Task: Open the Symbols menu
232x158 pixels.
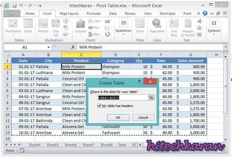Action: (x=214, y=27)
